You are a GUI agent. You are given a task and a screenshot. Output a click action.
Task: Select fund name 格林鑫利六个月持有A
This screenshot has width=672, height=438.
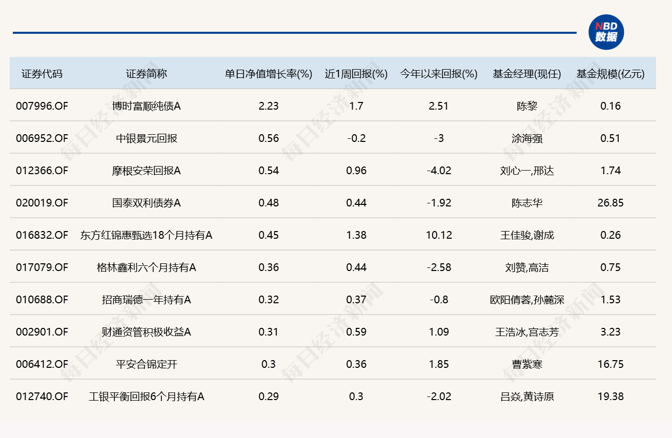pyautogui.click(x=147, y=267)
